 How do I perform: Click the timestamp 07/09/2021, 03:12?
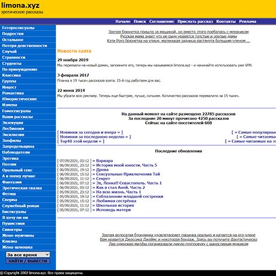click(x=74, y=161)
